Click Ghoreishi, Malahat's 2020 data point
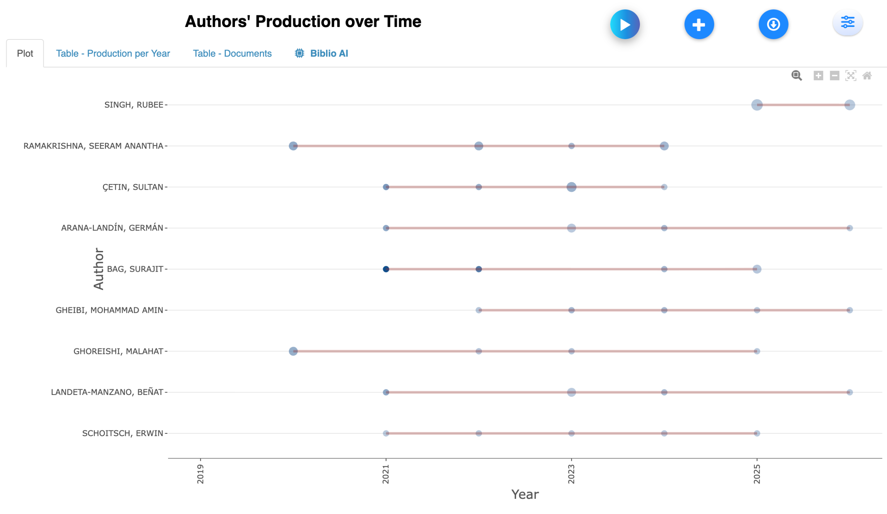This screenshot has height=514, width=887. (x=293, y=351)
